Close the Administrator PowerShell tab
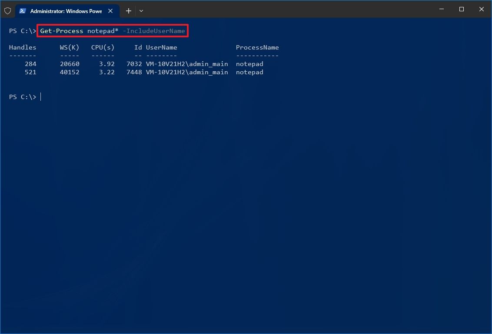 point(110,11)
